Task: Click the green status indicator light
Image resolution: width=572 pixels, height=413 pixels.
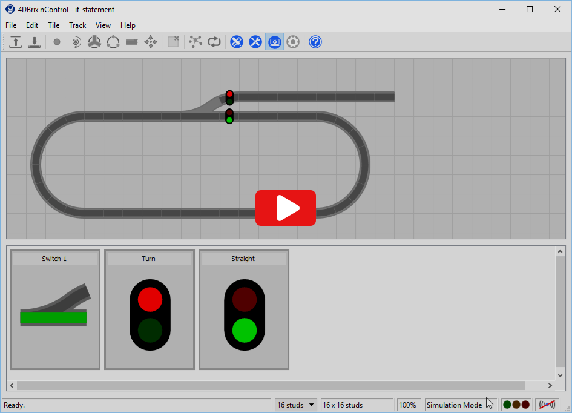Action: tap(507, 405)
